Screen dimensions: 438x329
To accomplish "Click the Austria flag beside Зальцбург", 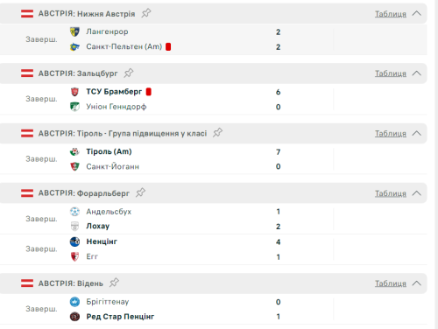I will pyautogui.click(x=27, y=73).
